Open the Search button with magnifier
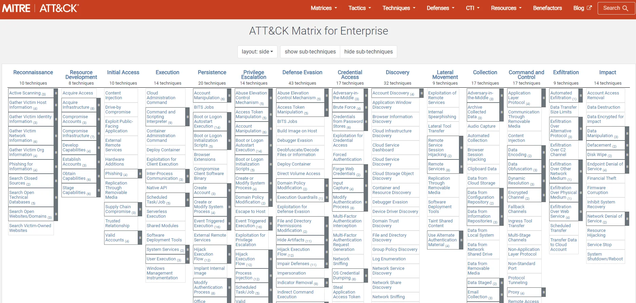 coord(616,8)
